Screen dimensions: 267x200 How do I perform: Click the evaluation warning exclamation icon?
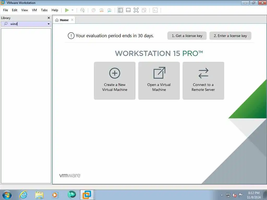pos(71,36)
